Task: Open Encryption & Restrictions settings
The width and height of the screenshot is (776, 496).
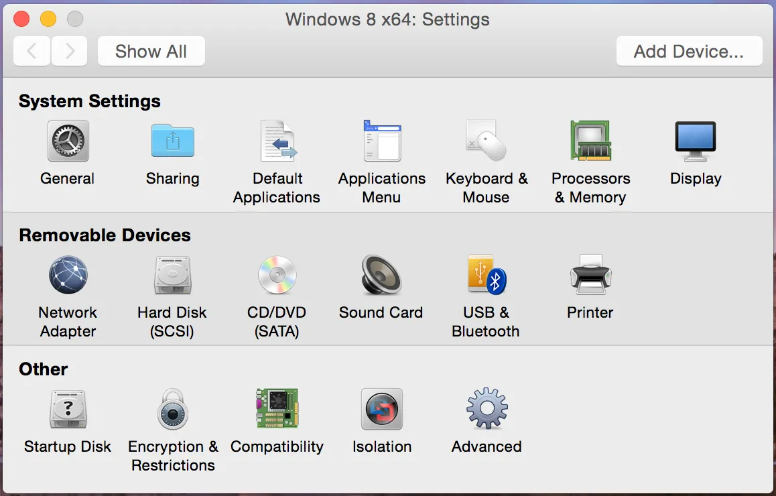Action: [x=173, y=410]
